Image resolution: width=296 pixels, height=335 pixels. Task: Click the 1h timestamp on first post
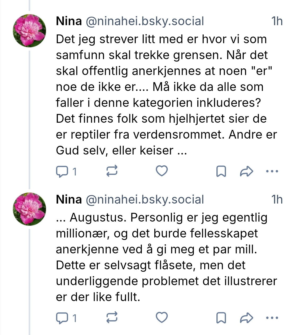tap(277, 21)
